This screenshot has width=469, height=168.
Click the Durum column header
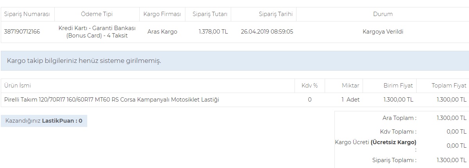tap(383, 14)
